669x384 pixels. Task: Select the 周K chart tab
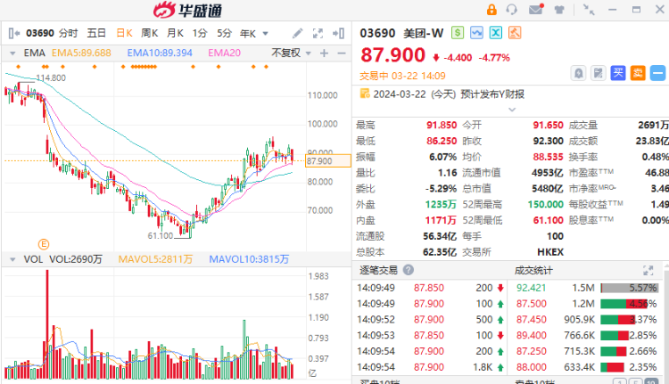[150, 33]
